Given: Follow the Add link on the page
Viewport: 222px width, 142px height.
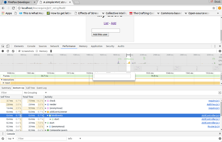Looking at the screenshot, I should (114, 23).
